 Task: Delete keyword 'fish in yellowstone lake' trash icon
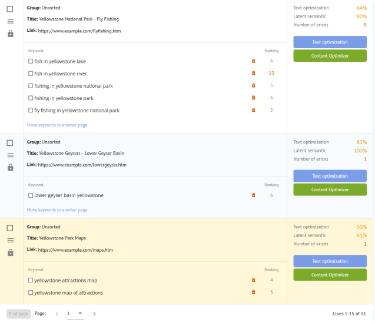coord(254,61)
